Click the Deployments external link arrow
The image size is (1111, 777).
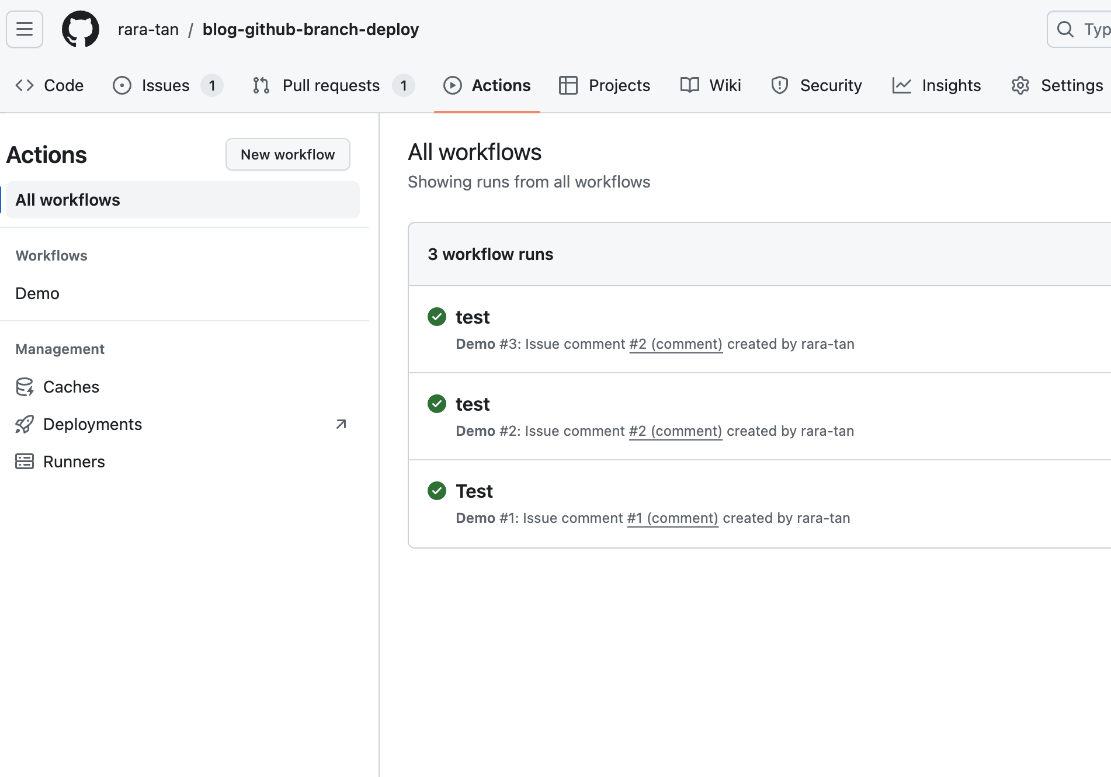point(341,424)
